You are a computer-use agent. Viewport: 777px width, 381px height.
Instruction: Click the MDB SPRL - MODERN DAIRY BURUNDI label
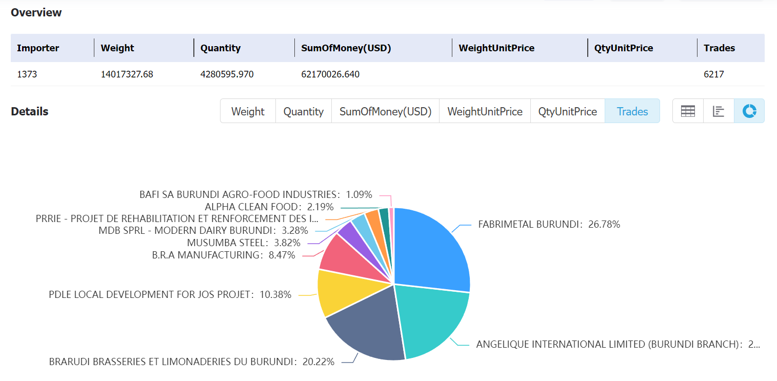(x=203, y=230)
